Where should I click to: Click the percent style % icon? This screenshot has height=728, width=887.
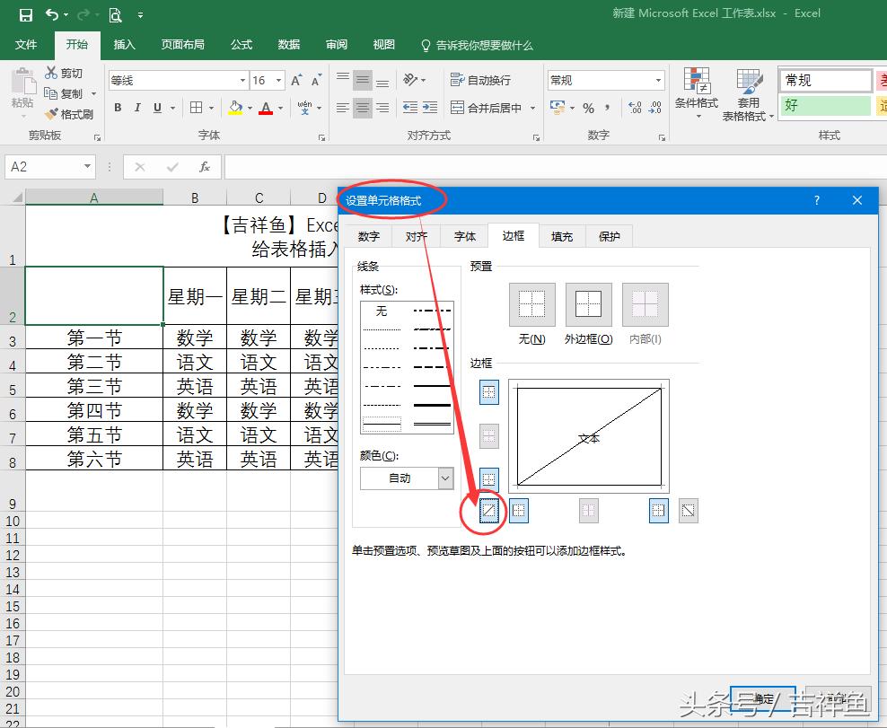(x=586, y=108)
